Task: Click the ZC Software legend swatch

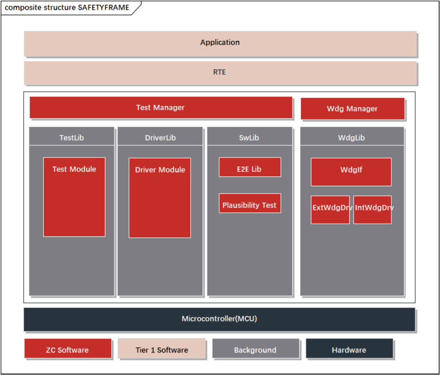Action: click(68, 349)
